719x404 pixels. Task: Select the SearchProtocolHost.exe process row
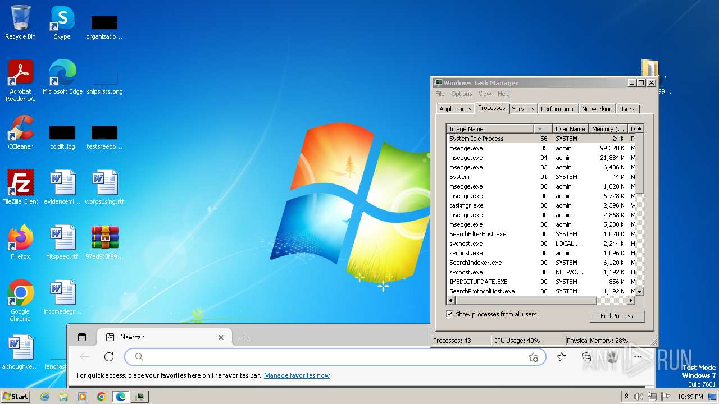[541, 291]
